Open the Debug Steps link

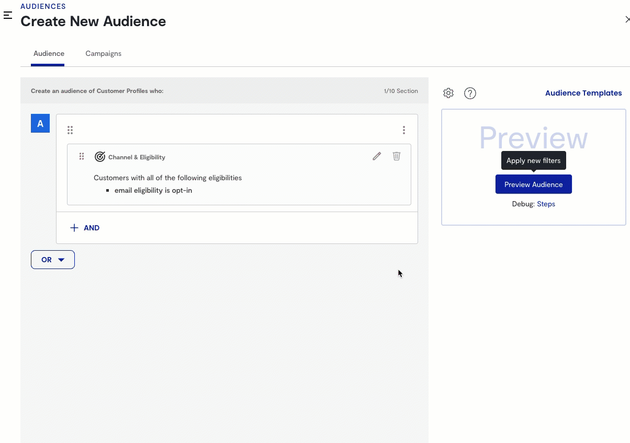point(546,204)
